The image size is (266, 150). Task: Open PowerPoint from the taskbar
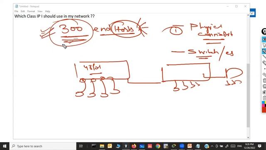pyautogui.click(x=190, y=146)
